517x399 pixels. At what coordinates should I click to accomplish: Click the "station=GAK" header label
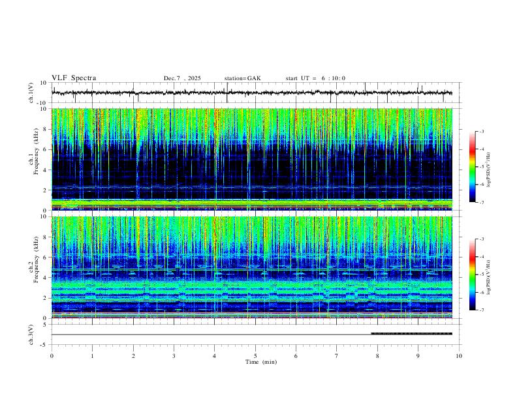click(242, 78)
